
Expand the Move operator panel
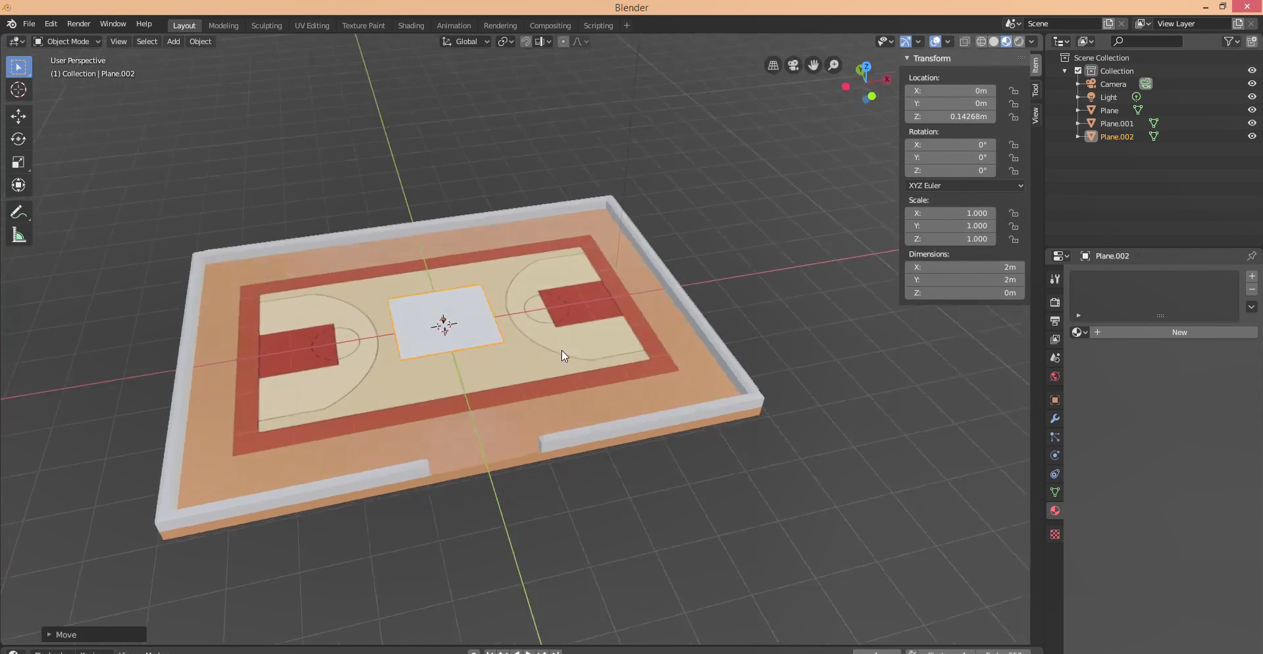49,634
